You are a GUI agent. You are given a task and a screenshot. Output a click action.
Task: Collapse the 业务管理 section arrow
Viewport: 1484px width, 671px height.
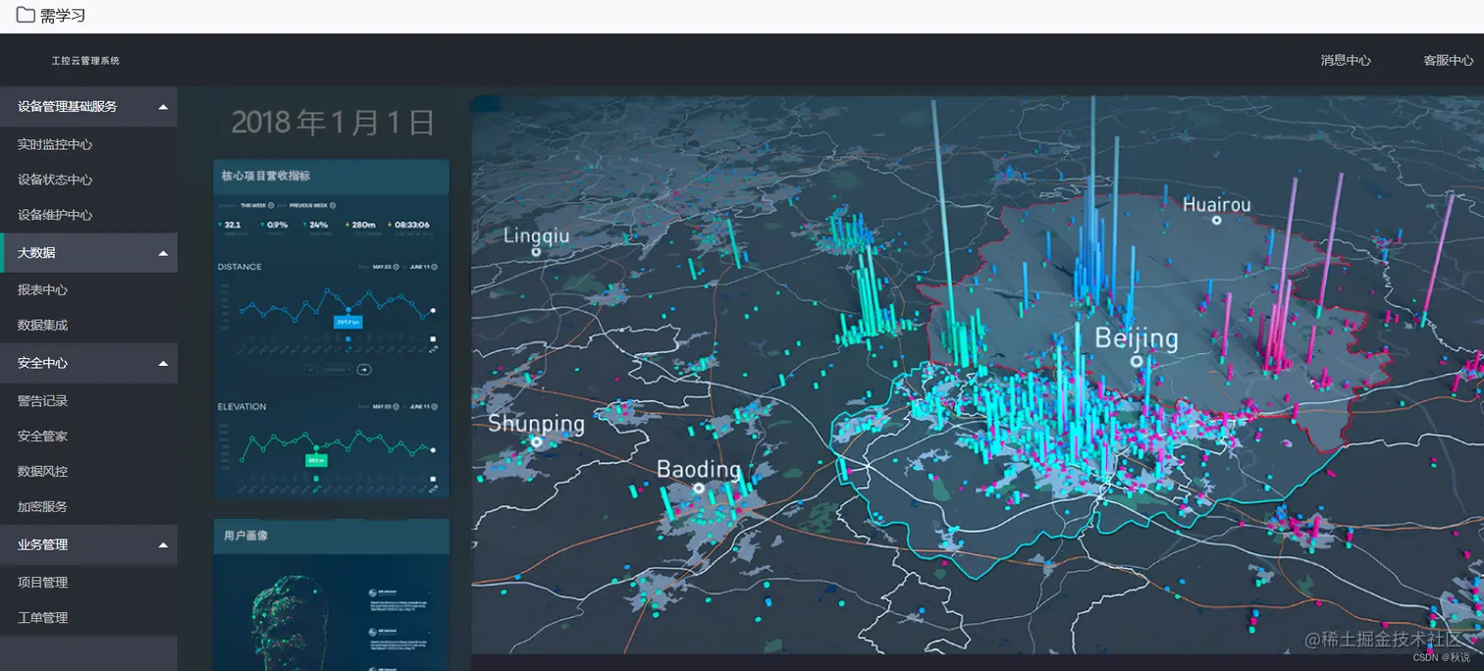(163, 545)
